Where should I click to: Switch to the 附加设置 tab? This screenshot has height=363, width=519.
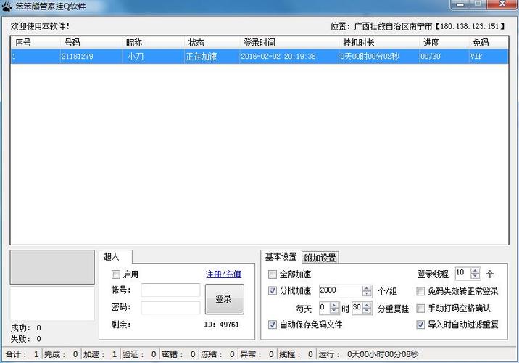(320, 258)
